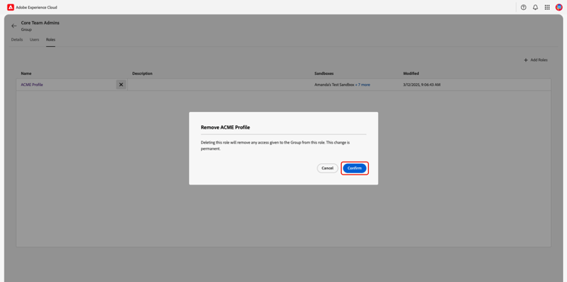Switch to the Users tab

(34, 39)
